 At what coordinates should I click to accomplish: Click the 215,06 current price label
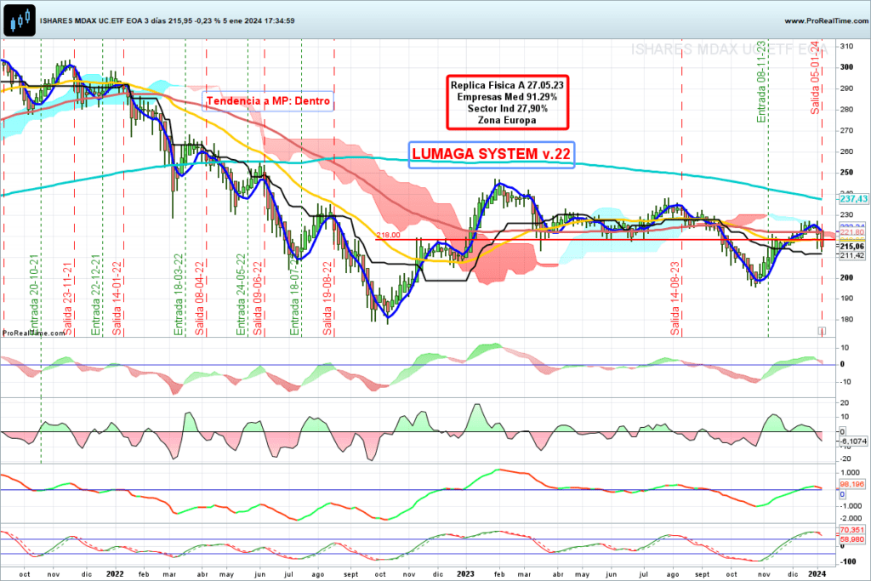852,246
